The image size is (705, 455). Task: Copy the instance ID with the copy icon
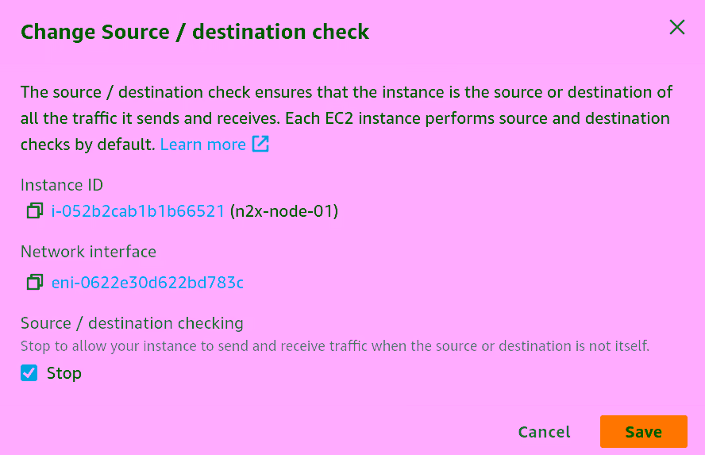point(34,211)
